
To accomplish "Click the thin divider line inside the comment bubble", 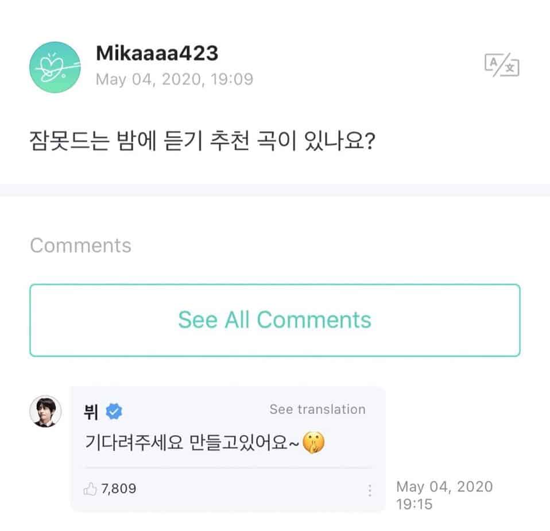I will pyautogui.click(x=227, y=468).
